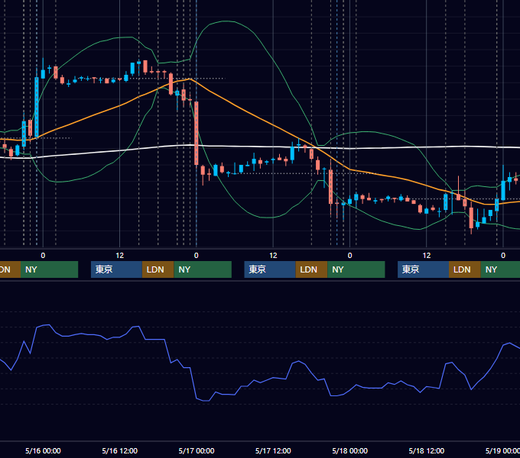Viewport: 520px width, 458px height.
Task: Click the LDN session label for 5/16
Action: 158,269
